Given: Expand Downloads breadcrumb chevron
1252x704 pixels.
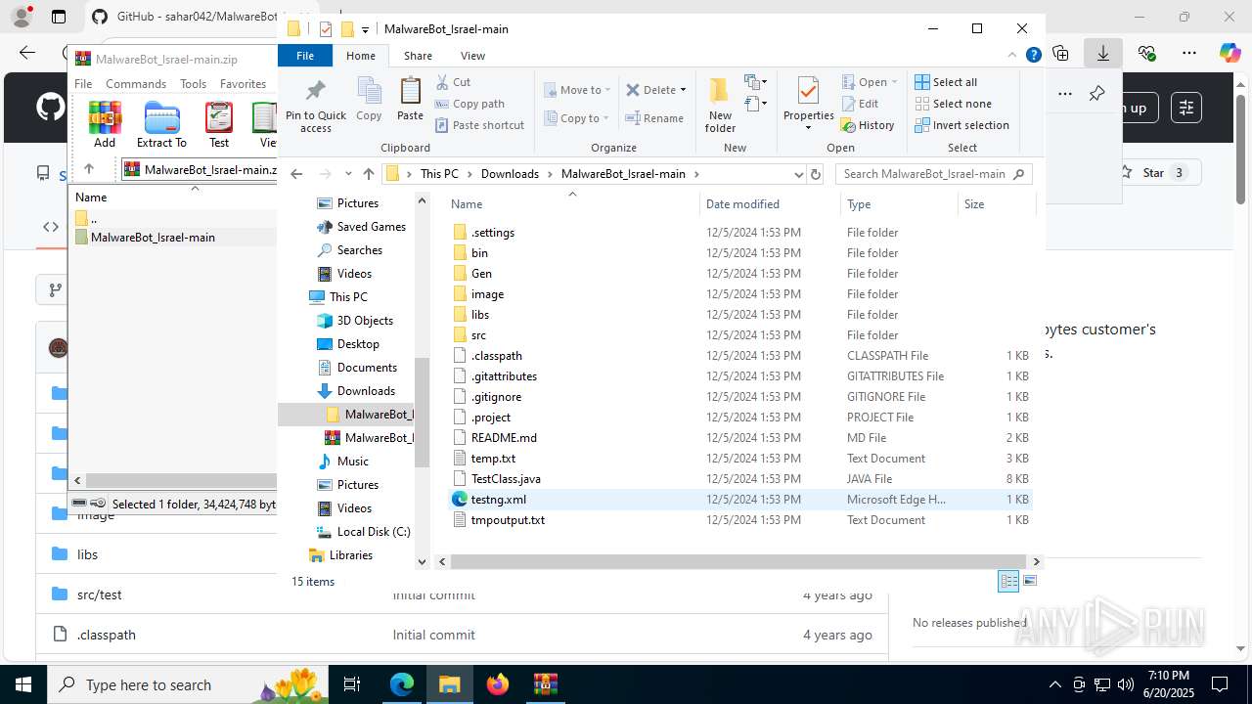Looking at the screenshot, I should click(x=550, y=174).
